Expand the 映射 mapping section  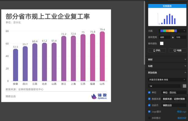point(167,59)
